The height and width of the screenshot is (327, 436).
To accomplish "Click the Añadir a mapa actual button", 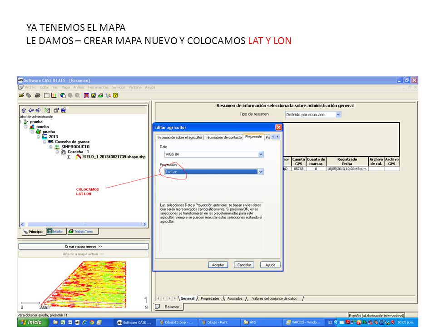I will [x=84, y=254].
